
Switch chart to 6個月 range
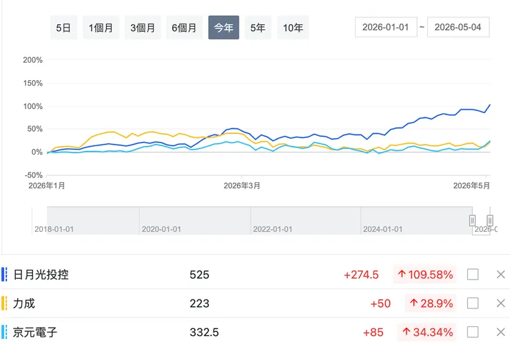click(184, 28)
